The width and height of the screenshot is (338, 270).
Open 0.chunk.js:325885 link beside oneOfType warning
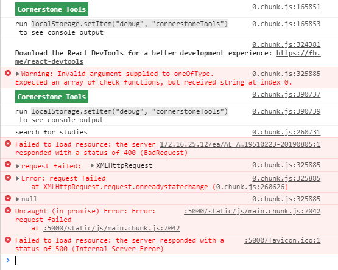(x=286, y=74)
